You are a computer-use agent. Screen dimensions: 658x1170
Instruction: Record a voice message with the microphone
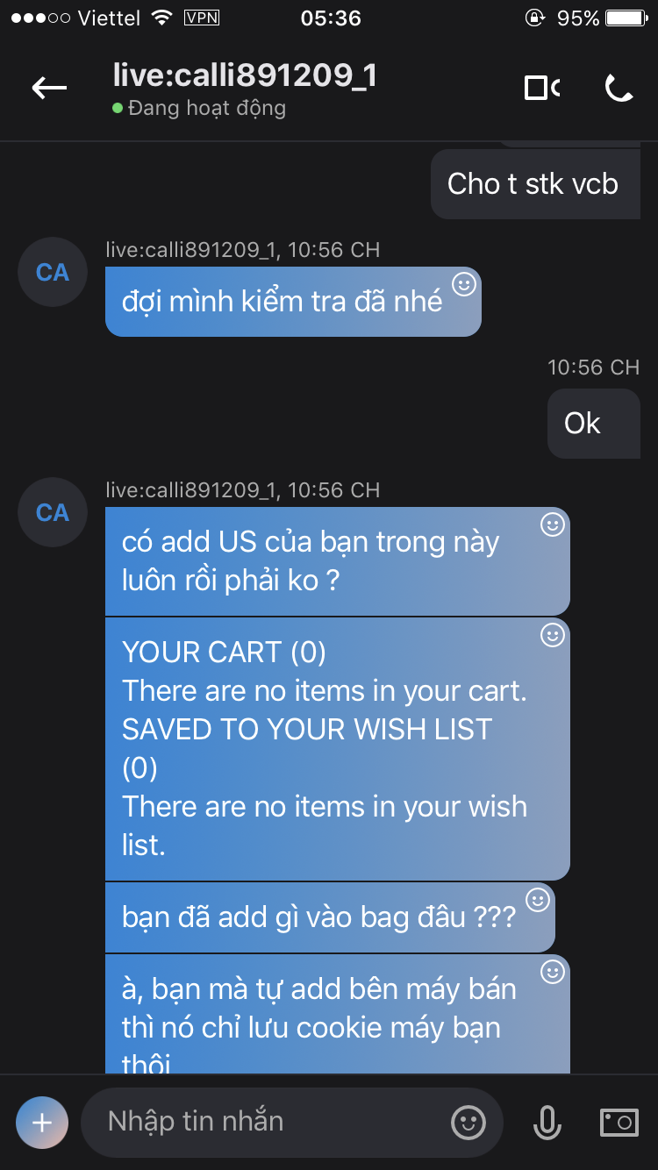tap(547, 1123)
